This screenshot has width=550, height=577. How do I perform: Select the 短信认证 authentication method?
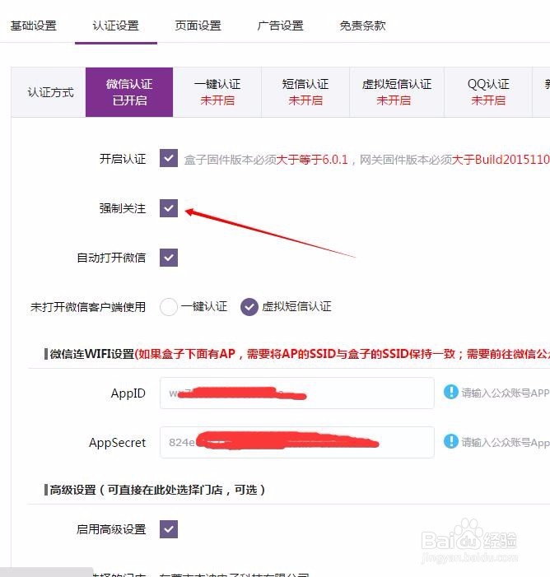click(305, 92)
